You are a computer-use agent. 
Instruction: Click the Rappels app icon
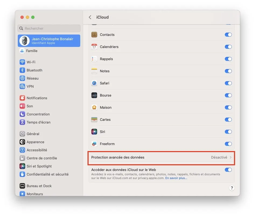coord(94,59)
